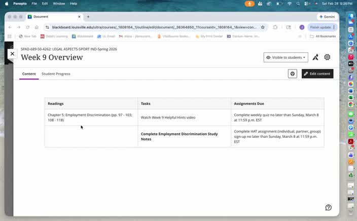Open the My Print Center bookmark
This screenshot has width=357, height=221.
pos(209,36)
